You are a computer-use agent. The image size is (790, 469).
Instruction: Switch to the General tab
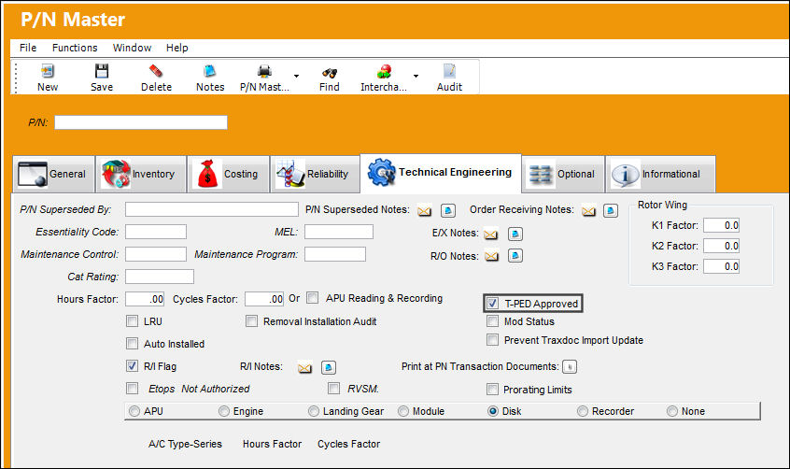(53, 175)
